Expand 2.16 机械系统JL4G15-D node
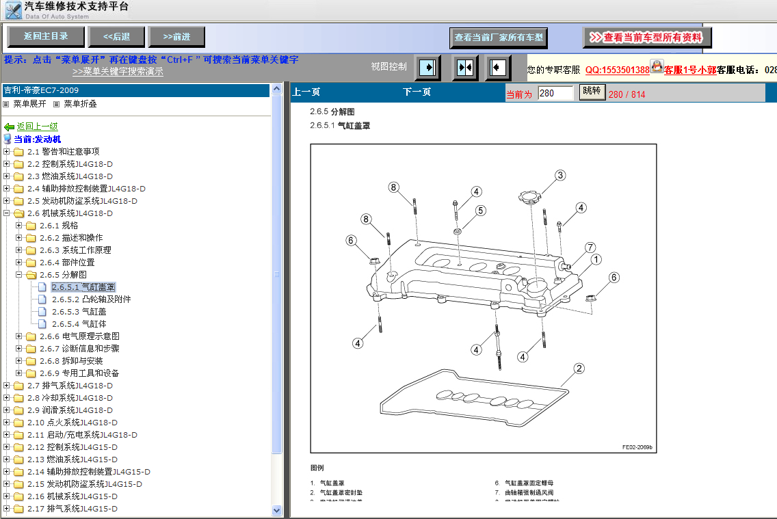 coord(6,496)
